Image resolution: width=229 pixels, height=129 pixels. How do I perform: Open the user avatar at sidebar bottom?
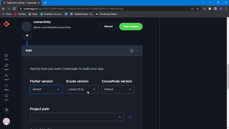pos(6,121)
